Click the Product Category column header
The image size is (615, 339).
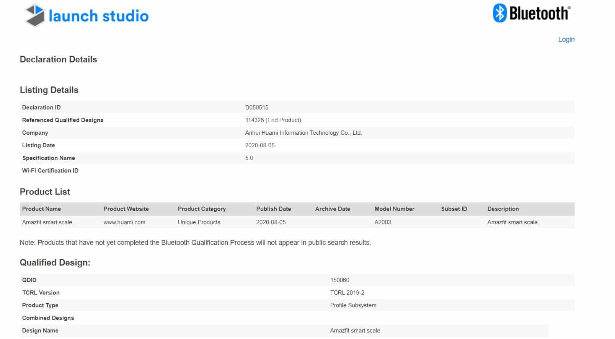point(202,209)
